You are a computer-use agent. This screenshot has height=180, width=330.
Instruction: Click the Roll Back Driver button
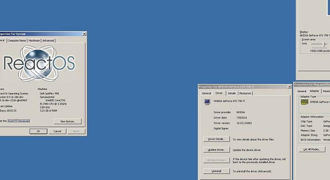[x=216, y=160]
